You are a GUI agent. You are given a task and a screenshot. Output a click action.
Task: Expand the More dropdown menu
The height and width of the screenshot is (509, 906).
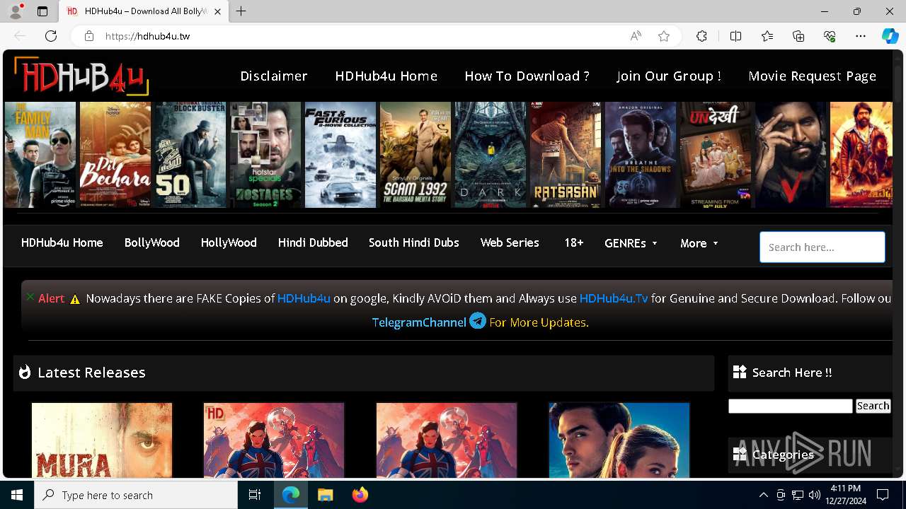(x=699, y=243)
